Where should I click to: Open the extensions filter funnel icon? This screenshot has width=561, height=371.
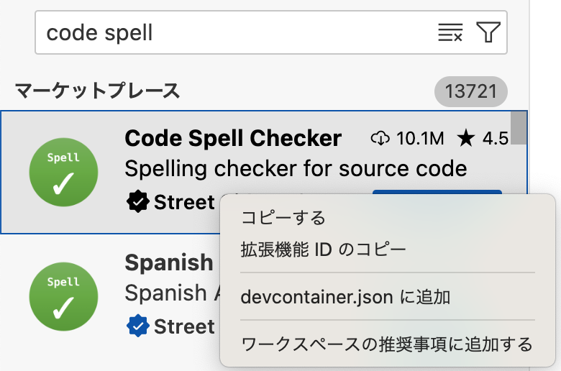point(488,32)
